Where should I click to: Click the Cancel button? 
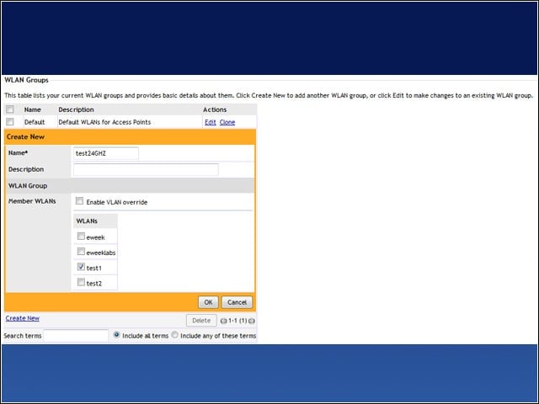click(x=237, y=302)
